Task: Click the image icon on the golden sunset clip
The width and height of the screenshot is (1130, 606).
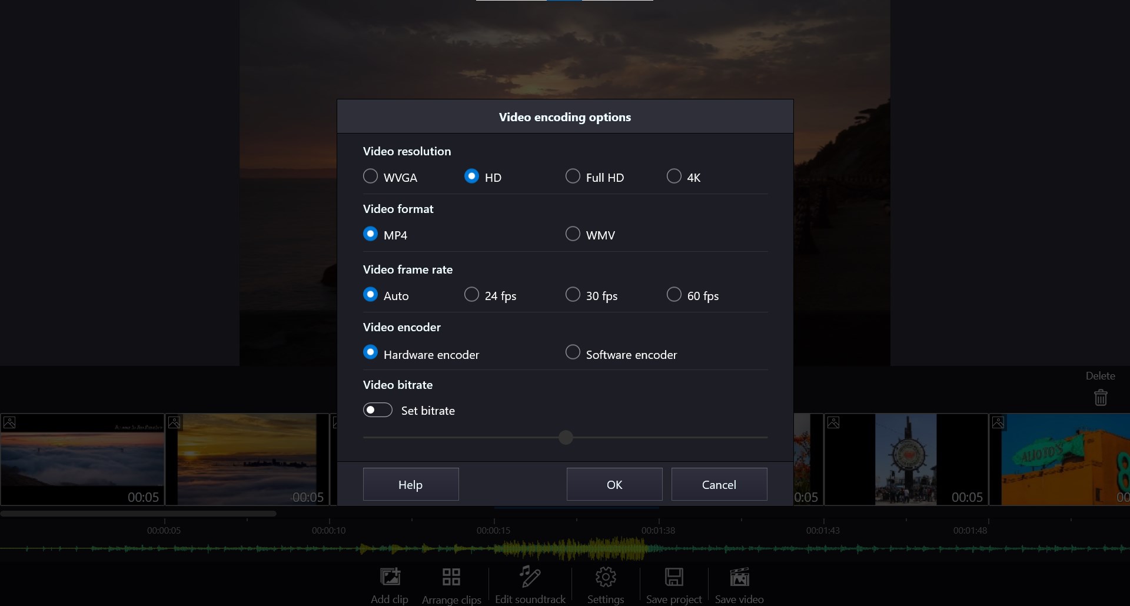Action: tap(174, 422)
